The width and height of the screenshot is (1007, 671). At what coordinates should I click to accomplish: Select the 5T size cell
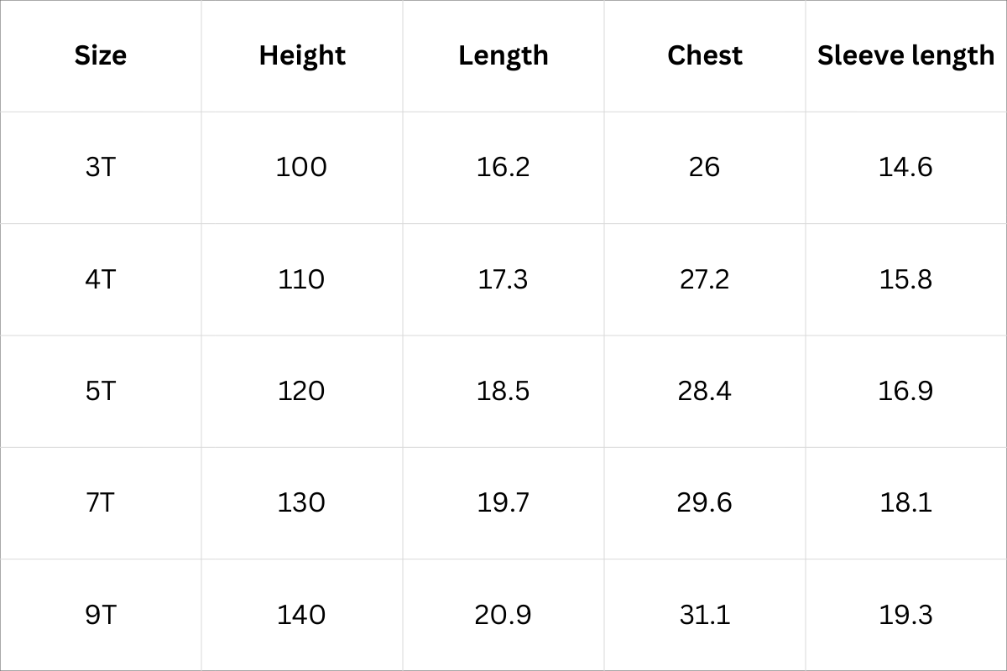[x=101, y=391]
